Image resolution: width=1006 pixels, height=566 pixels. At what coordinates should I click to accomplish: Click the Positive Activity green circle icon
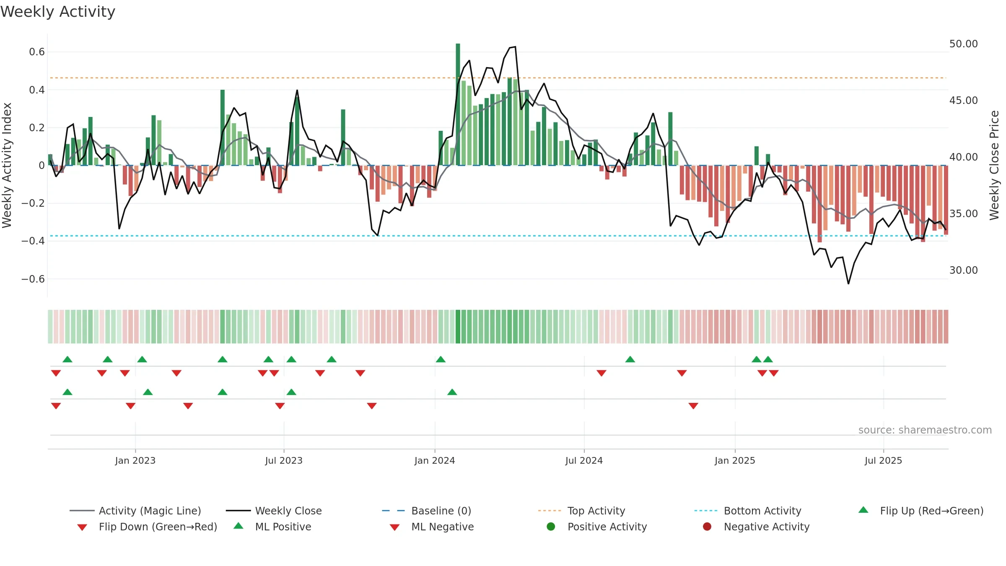pyautogui.click(x=551, y=527)
